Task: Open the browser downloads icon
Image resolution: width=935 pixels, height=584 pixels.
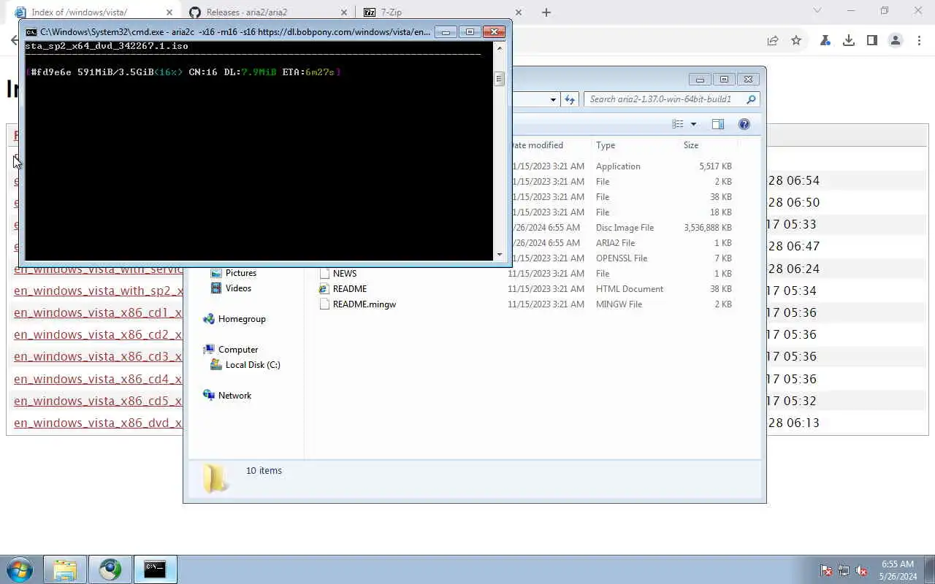Action: click(x=849, y=41)
